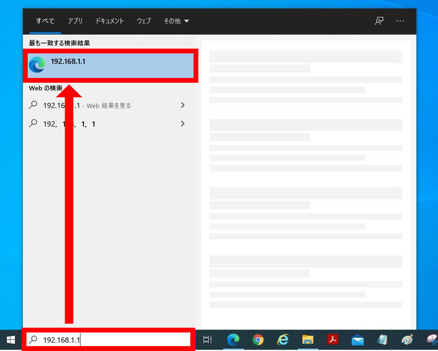This screenshot has height=351, width=438.
Task: Click the Task View taskbar icon
Action: (207, 339)
